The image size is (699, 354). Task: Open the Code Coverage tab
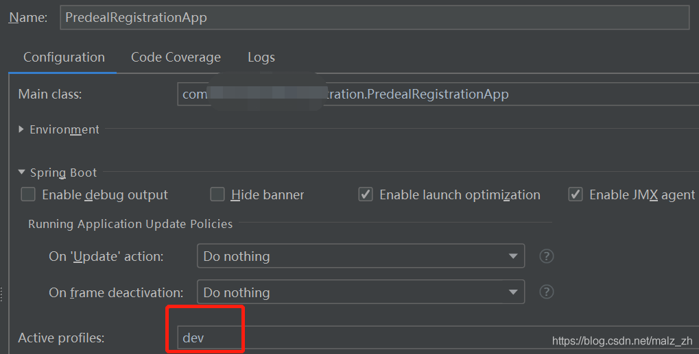pos(176,58)
